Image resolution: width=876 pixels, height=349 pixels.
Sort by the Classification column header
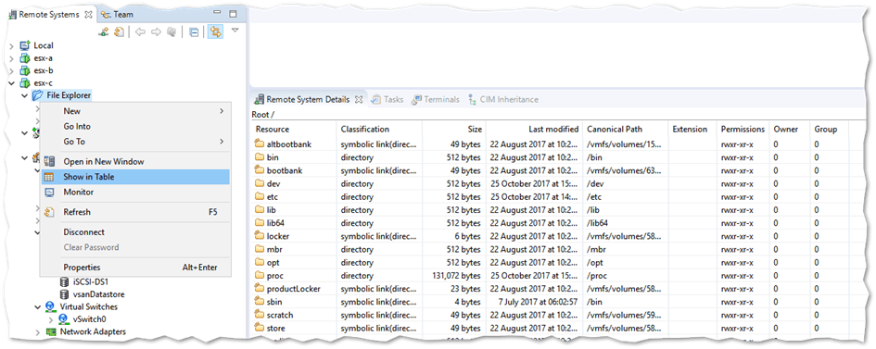[x=379, y=129]
